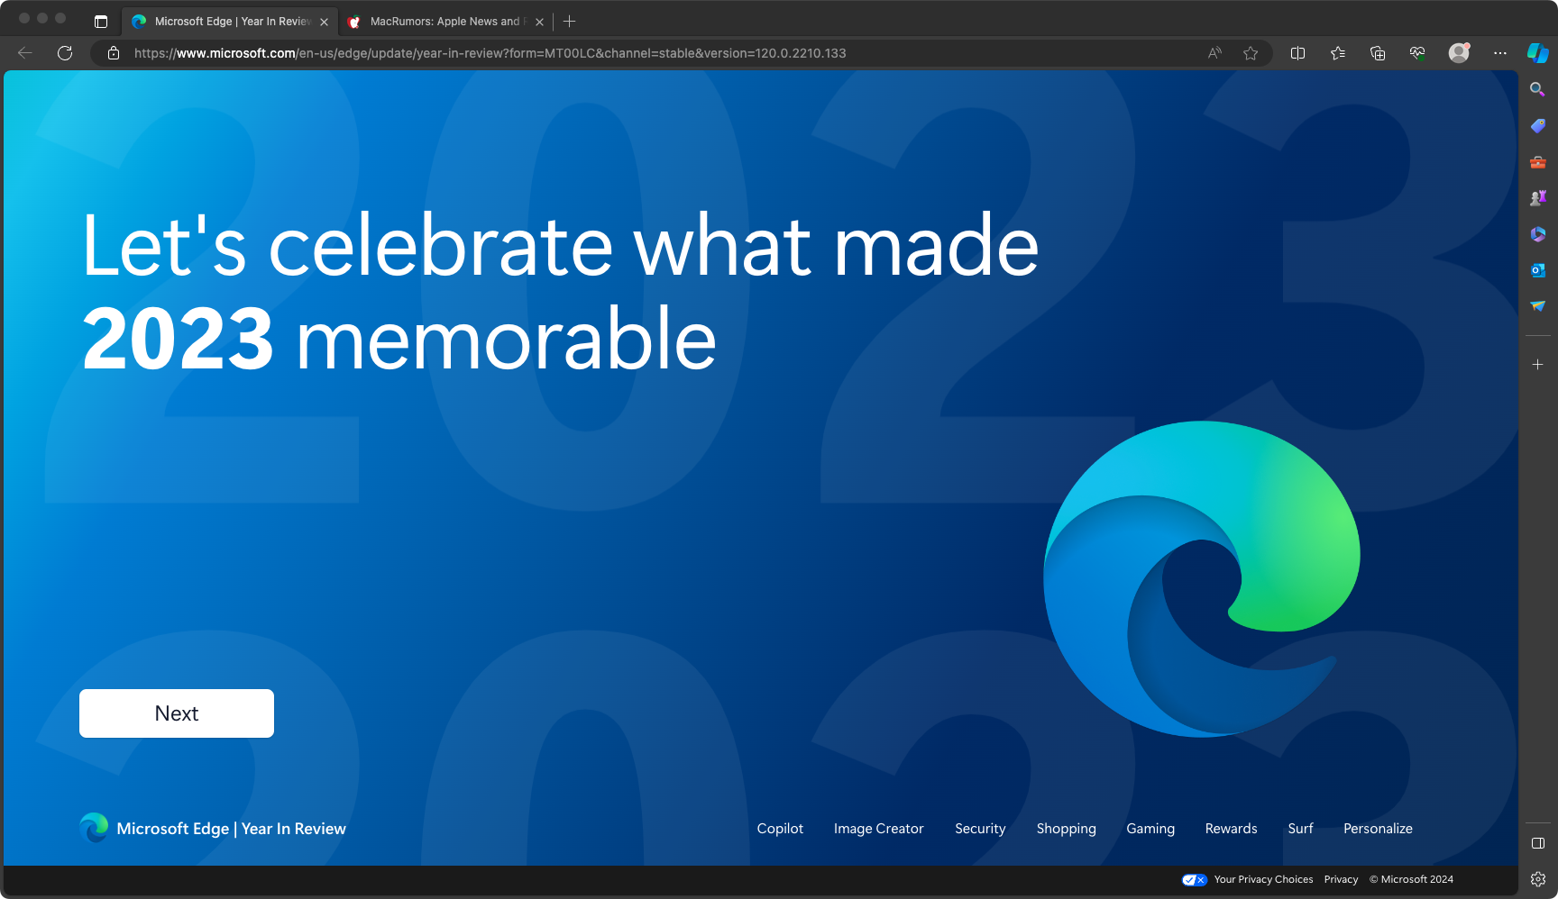Click the © Microsoft 2024 footer text

point(1411,879)
